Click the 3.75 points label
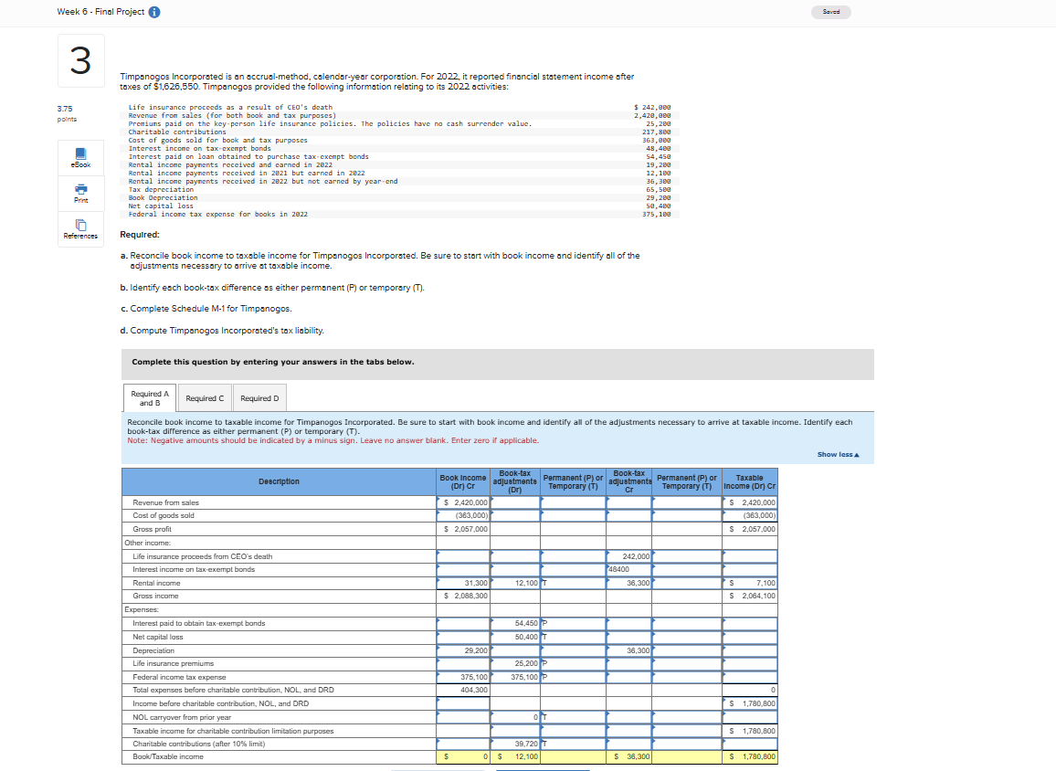 [x=67, y=114]
